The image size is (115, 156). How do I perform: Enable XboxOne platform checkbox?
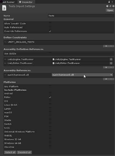[x=50, y=147]
